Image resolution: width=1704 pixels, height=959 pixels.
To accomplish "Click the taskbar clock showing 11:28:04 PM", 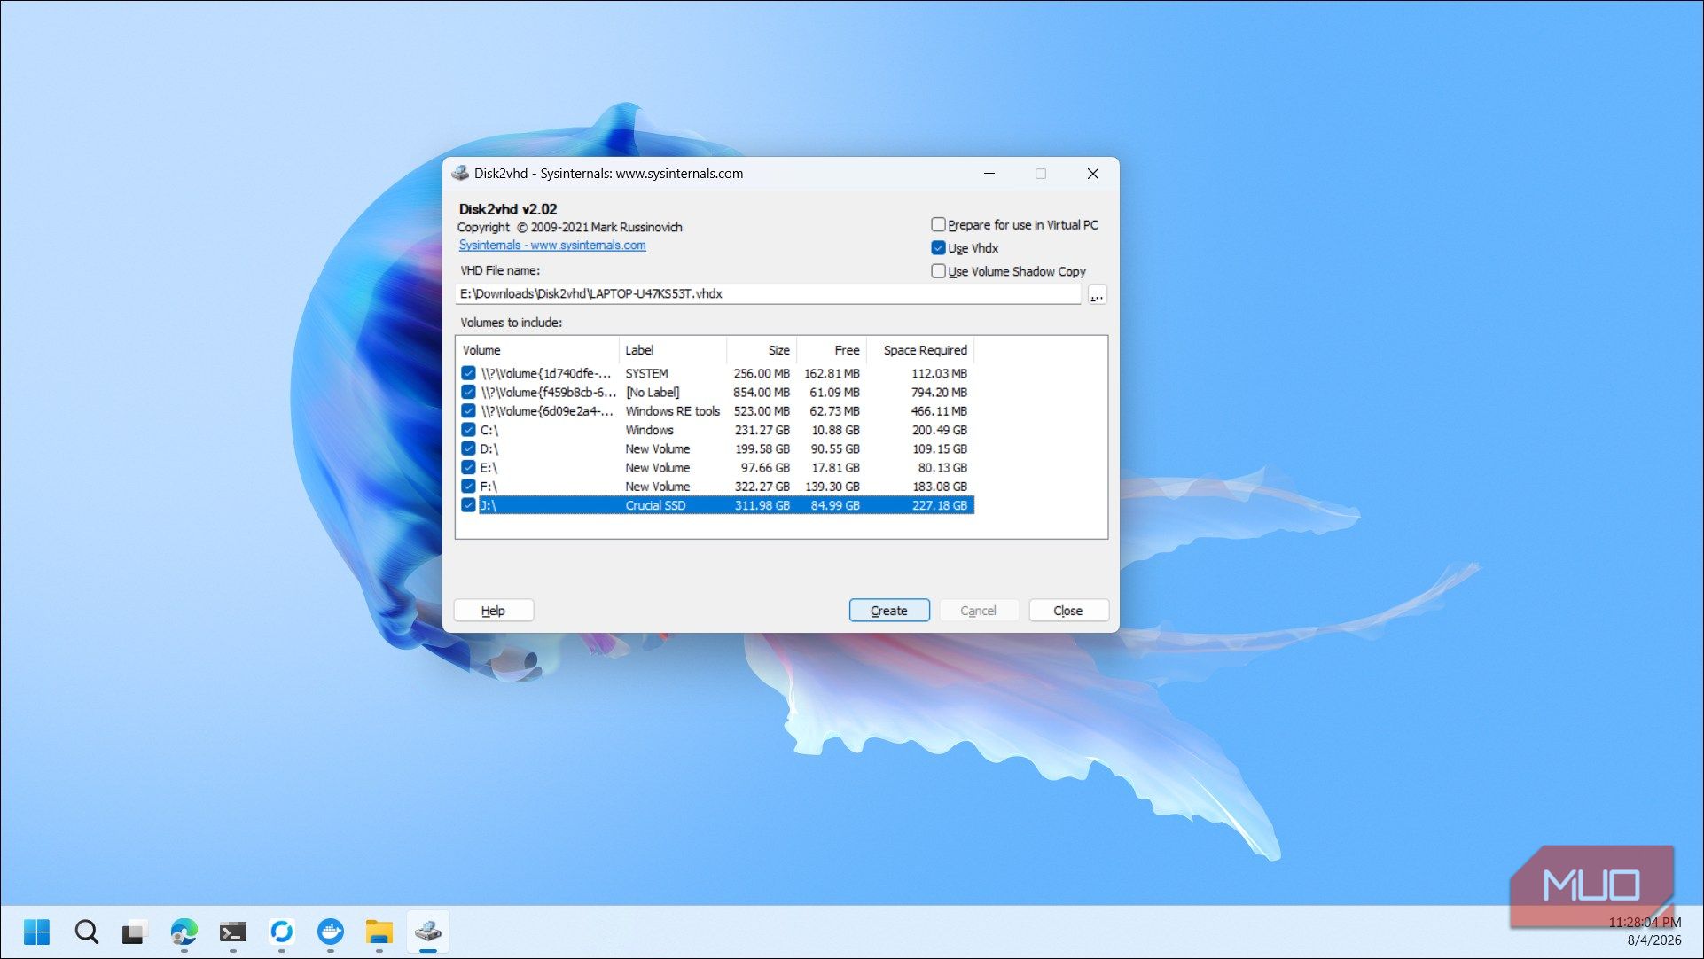I will [x=1645, y=923].
